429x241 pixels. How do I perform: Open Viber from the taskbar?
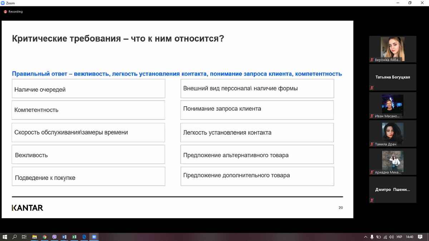click(54, 237)
